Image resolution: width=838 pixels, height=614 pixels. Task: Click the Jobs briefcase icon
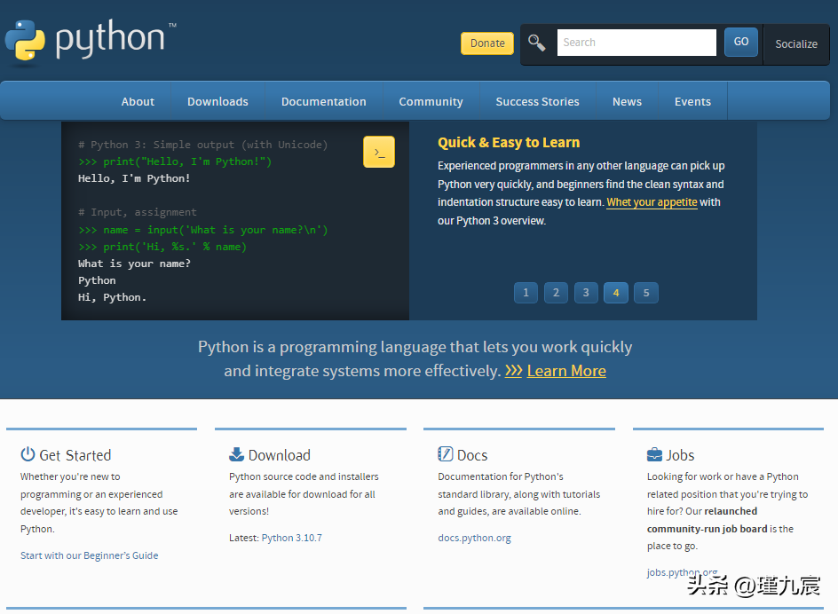654,455
